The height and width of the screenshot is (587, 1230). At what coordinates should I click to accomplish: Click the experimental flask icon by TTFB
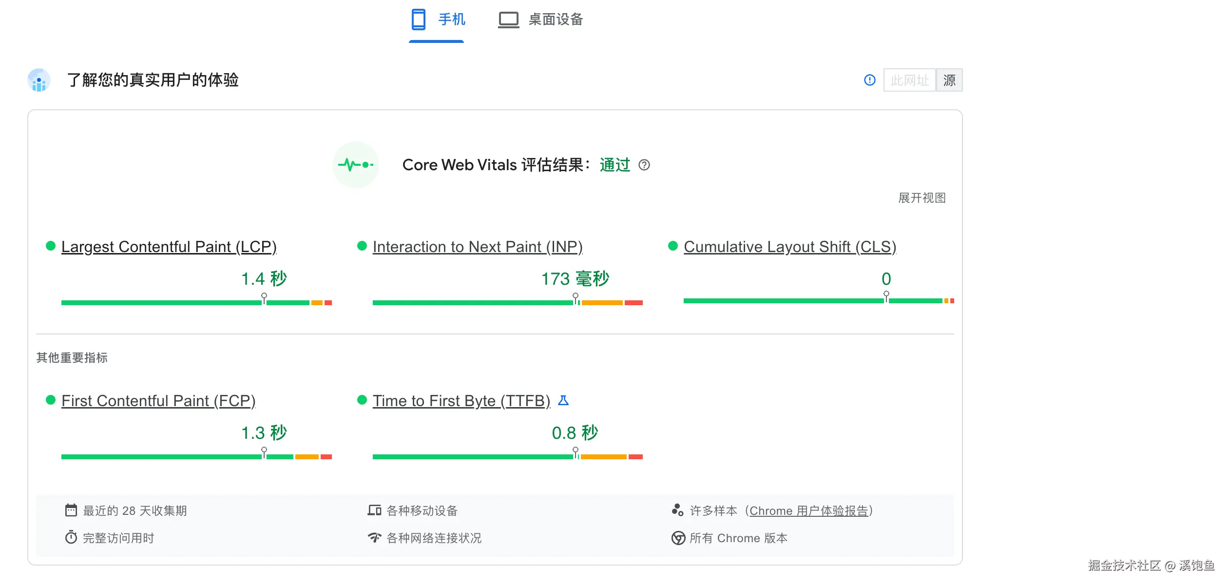(563, 401)
